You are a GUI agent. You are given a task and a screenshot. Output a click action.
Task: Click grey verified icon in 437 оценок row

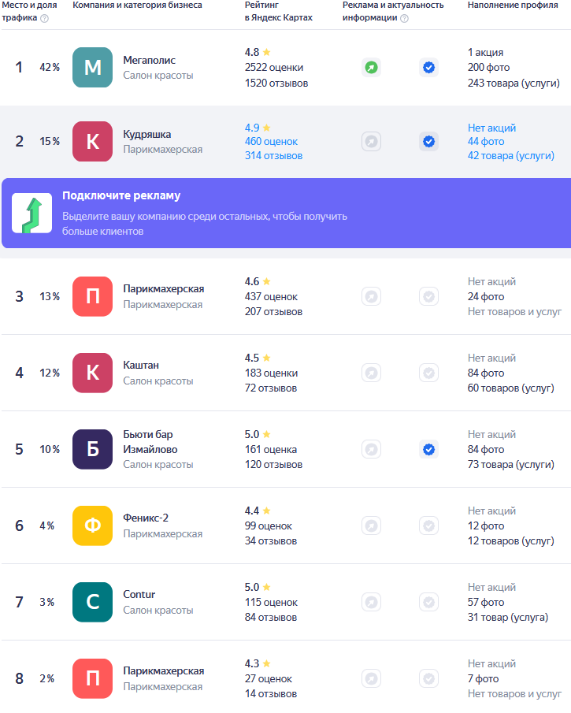point(428,297)
